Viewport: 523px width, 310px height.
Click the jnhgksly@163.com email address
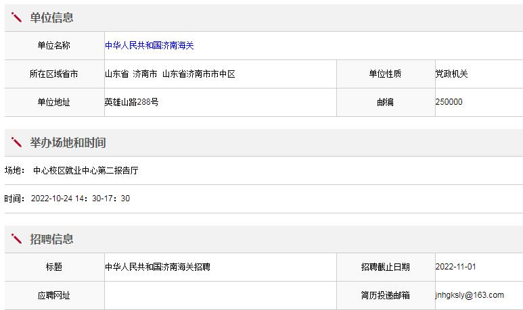pos(470,295)
